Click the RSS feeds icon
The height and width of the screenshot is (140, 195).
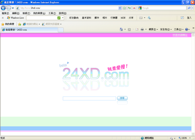(129, 29)
